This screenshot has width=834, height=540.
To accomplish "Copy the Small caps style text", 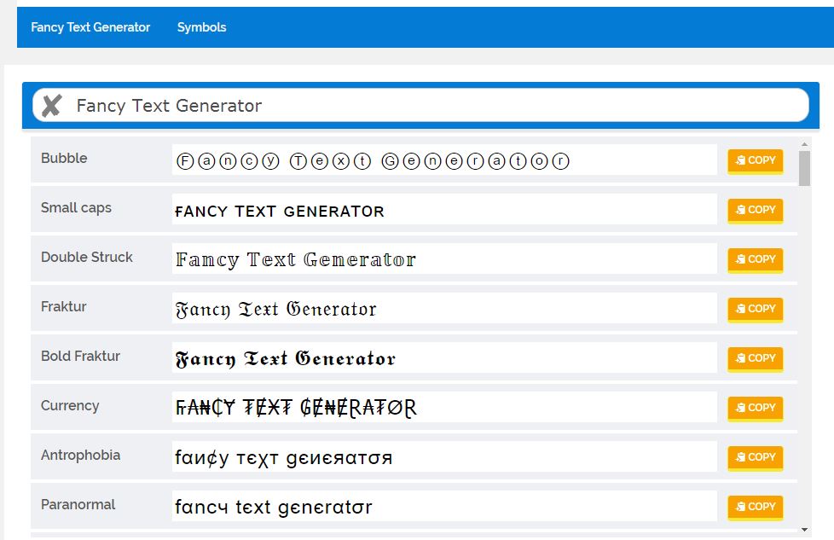I will [x=756, y=210].
